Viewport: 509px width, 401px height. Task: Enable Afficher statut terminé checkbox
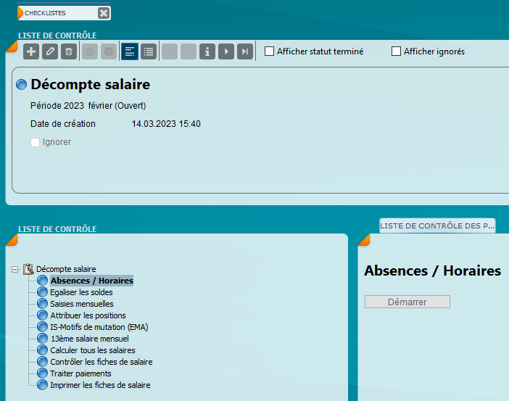point(269,51)
